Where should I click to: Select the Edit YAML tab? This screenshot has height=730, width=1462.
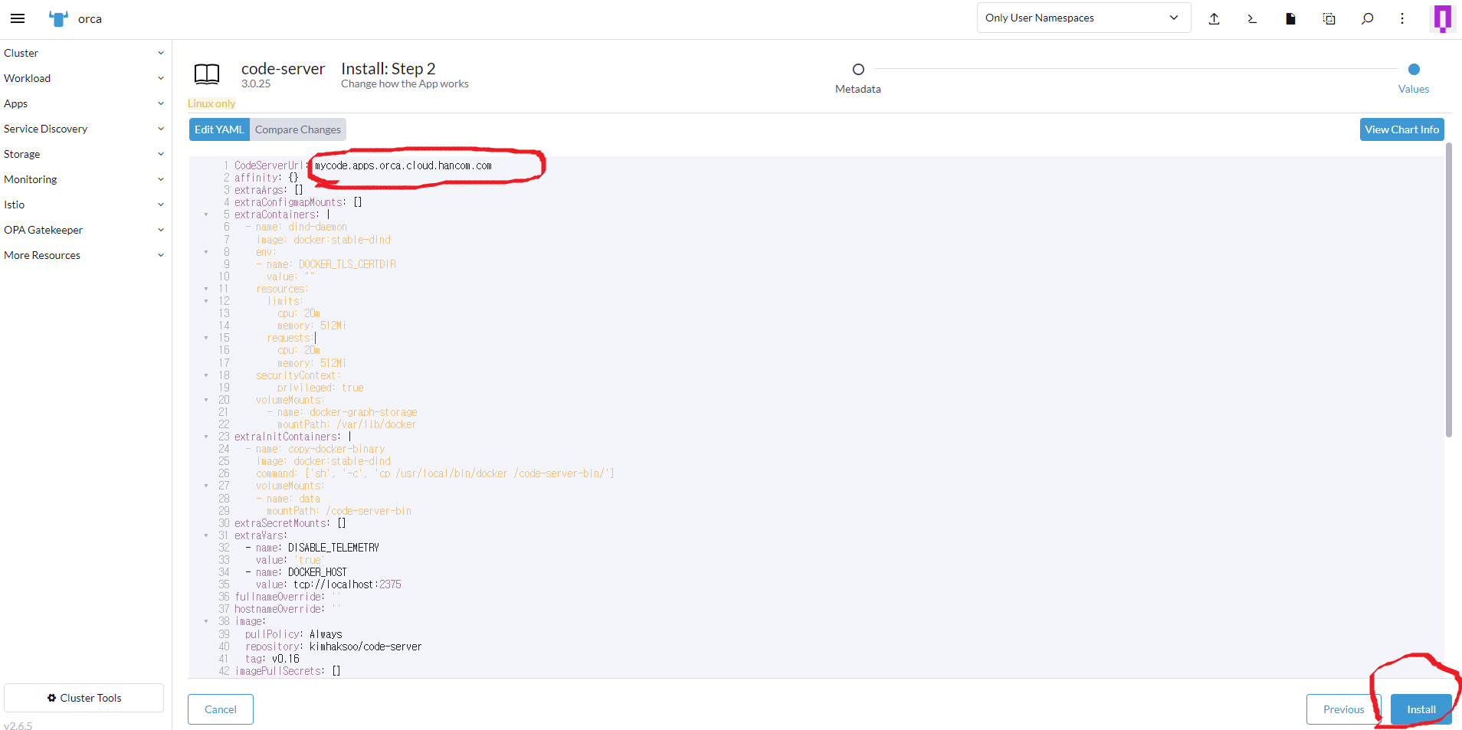219,129
